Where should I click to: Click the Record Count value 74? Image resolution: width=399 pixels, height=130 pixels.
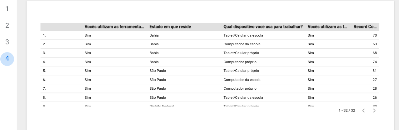374,62
